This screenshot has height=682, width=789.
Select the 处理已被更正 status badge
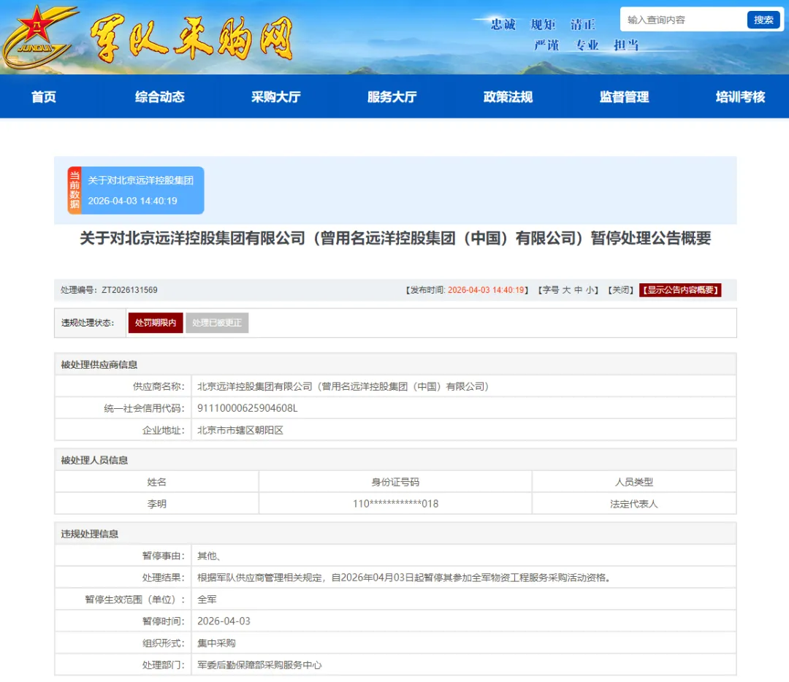pyautogui.click(x=216, y=322)
